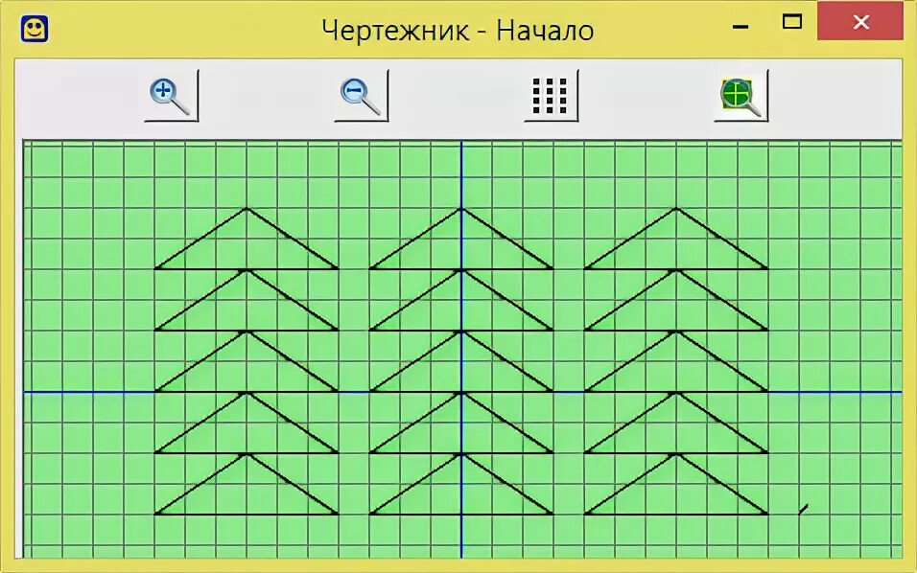917x573 pixels.
Task: Click the 'Чертежник - Начало' title text
Action: pos(458,31)
